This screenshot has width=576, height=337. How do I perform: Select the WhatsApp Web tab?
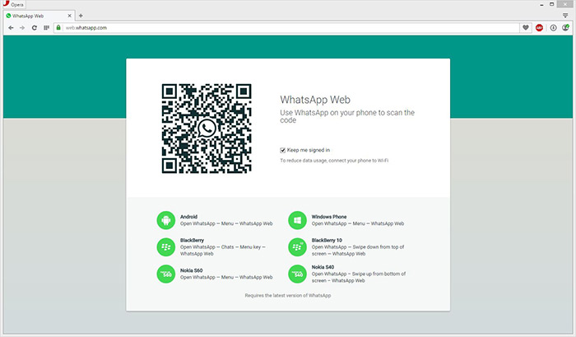[39, 16]
